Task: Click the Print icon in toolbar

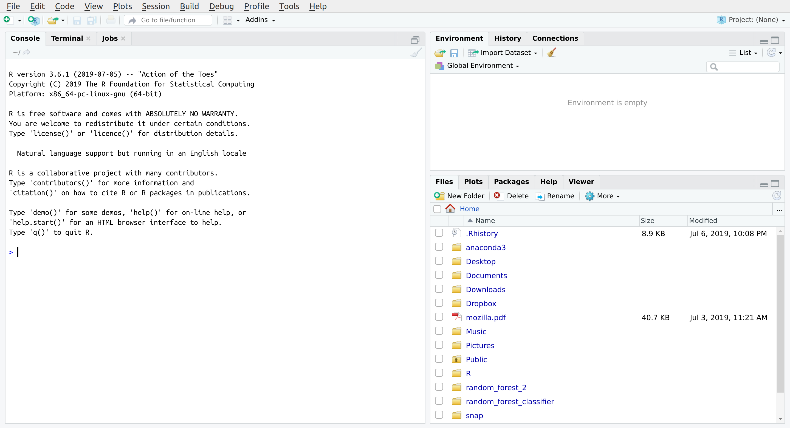Action: [x=111, y=20]
